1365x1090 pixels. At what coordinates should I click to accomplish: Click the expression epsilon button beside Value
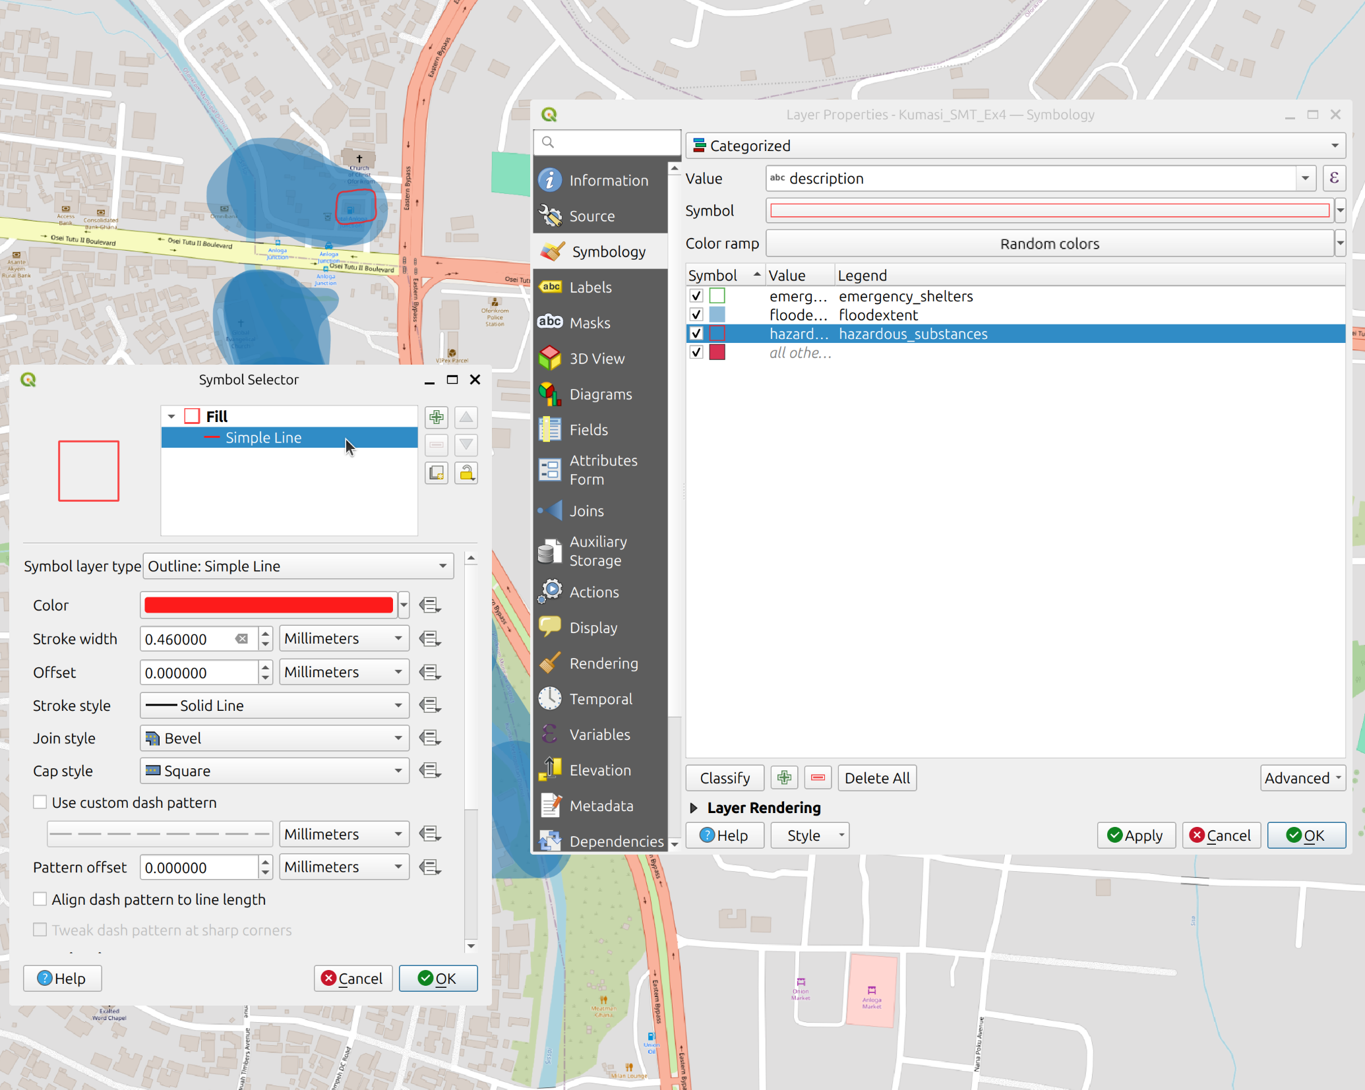[x=1333, y=178]
